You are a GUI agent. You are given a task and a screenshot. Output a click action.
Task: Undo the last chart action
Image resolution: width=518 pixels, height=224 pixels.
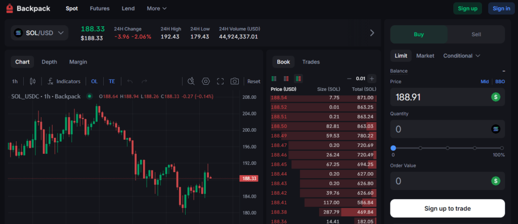coord(130,81)
